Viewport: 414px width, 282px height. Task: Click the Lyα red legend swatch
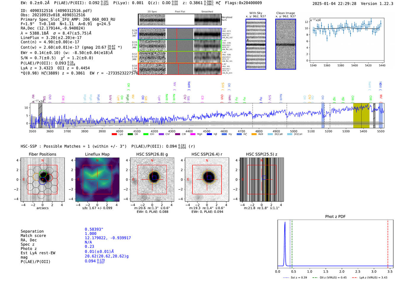pos(114,134)
